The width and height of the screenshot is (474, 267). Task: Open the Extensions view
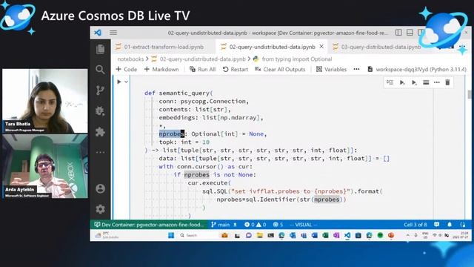101,132
